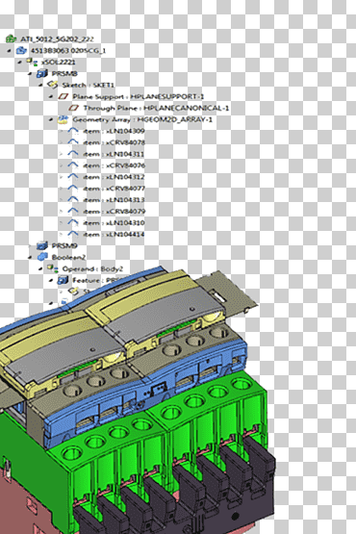This screenshot has width=356, height=534.
Task: Click the PRSM8 prism feature icon
Action: (42, 73)
